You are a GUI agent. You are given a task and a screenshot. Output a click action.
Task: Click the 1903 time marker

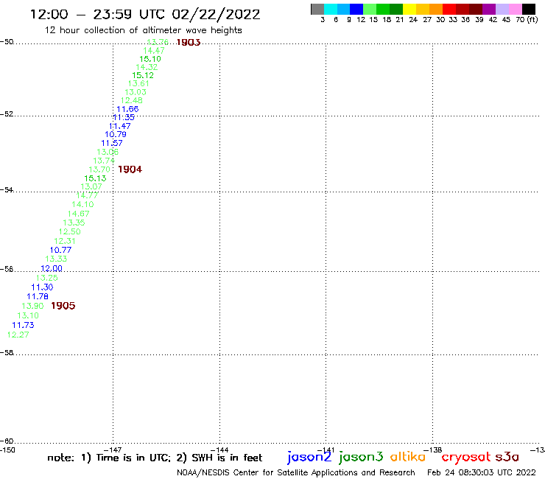189,43
